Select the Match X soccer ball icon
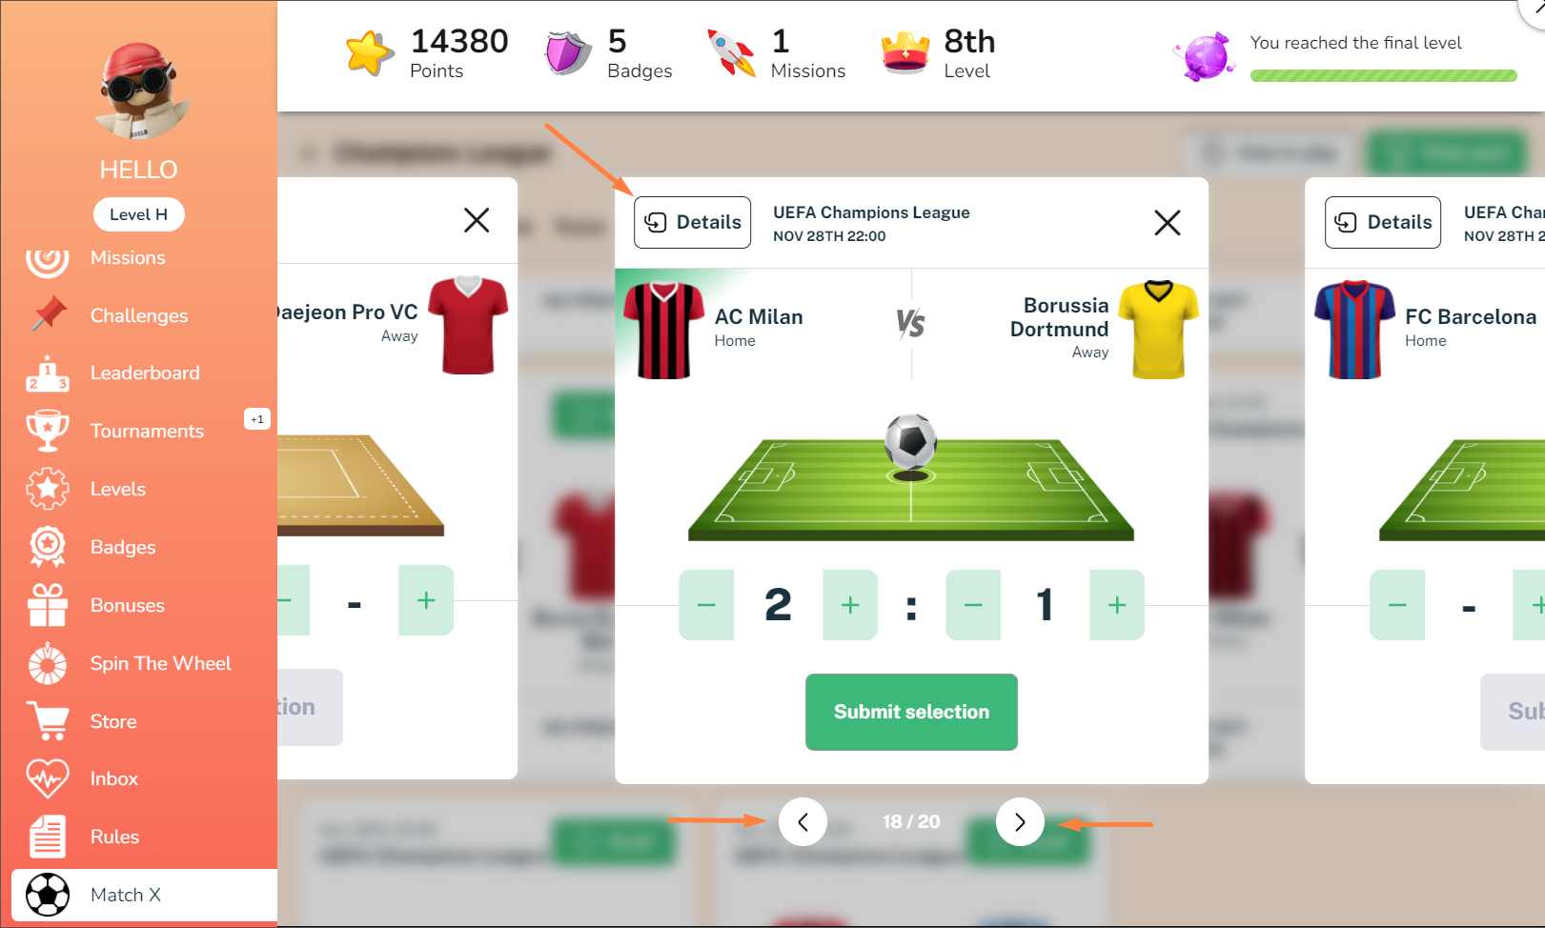The width and height of the screenshot is (1545, 928). pos(48,895)
